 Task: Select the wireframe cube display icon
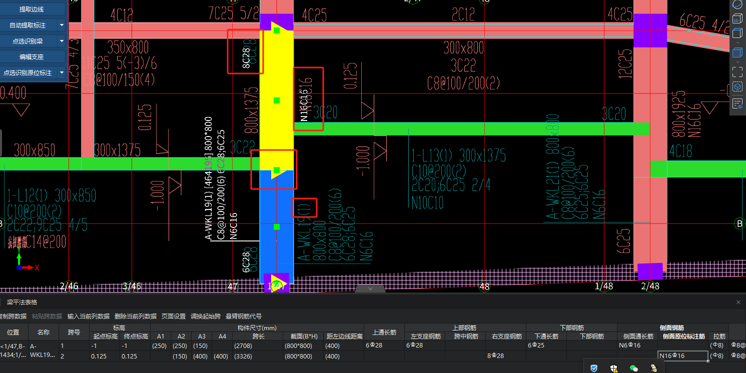[x=737, y=33]
